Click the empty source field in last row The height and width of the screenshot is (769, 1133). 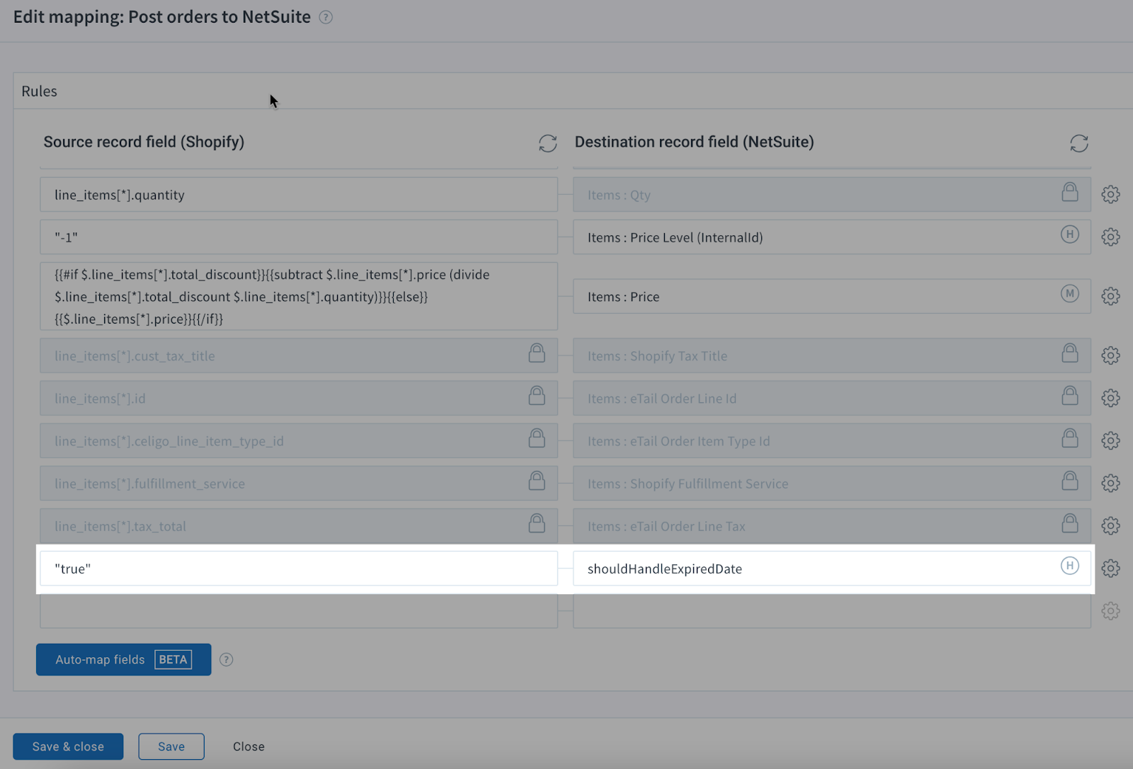(x=299, y=611)
